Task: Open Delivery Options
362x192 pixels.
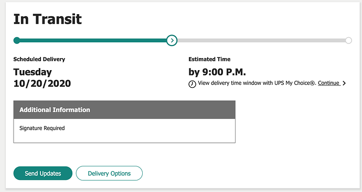Action: coord(109,173)
